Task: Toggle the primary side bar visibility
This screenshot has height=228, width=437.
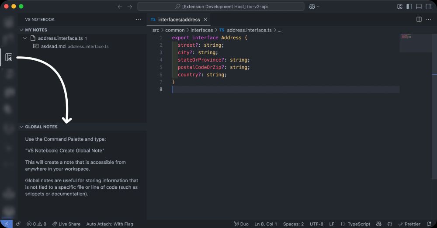Action: point(409,7)
